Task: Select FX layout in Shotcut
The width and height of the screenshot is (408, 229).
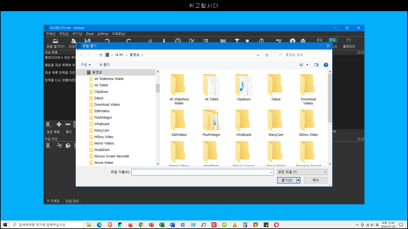Action: [x=349, y=40]
